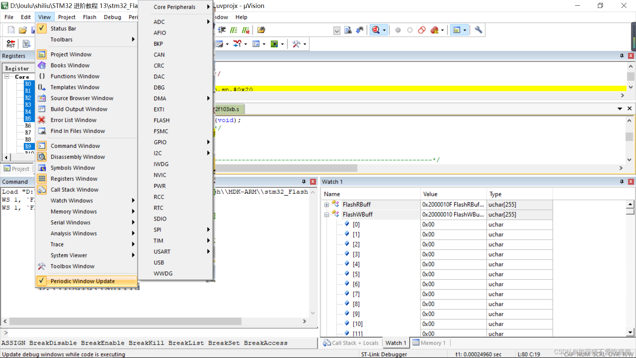Click the Open file folder icon
636x358 pixels.
(x=23, y=30)
